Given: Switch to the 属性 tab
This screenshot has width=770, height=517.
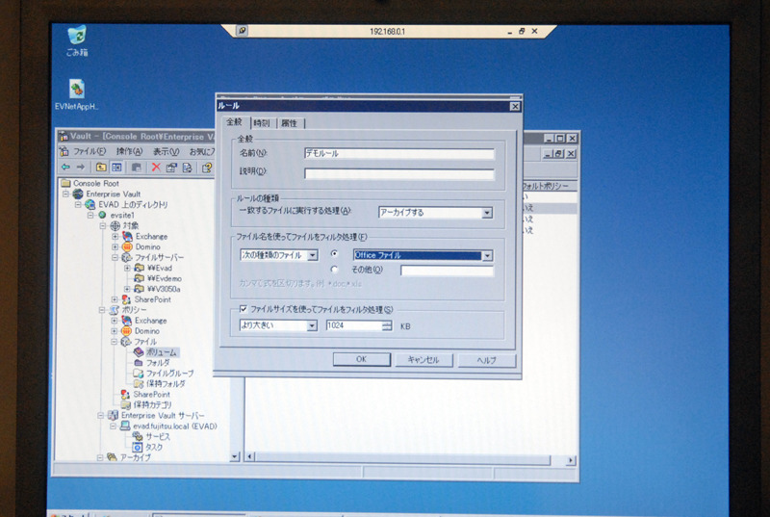Looking at the screenshot, I should (291, 123).
